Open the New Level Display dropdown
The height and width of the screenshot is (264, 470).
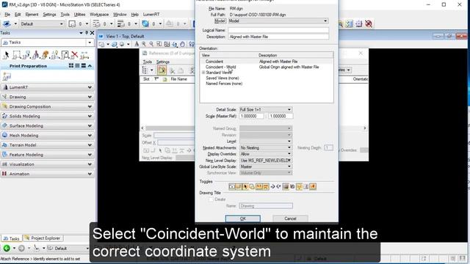(x=289, y=161)
